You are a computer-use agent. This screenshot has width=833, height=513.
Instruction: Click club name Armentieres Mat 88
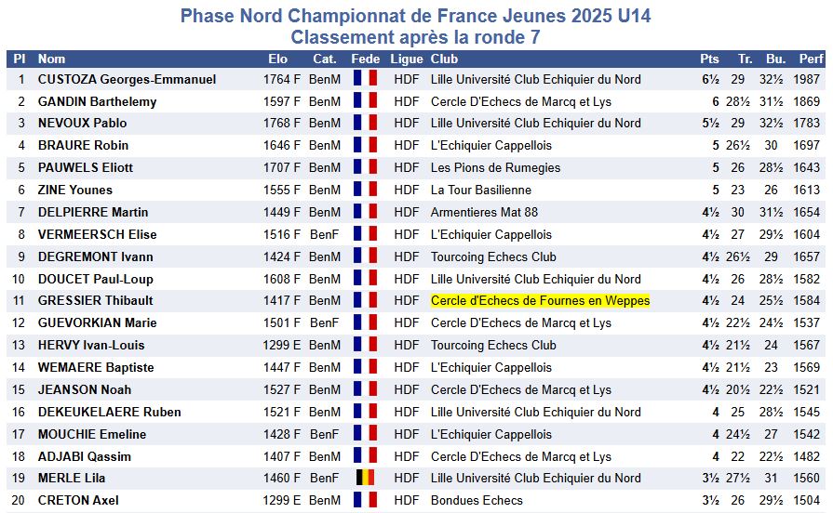pyautogui.click(x=484, y=212)
